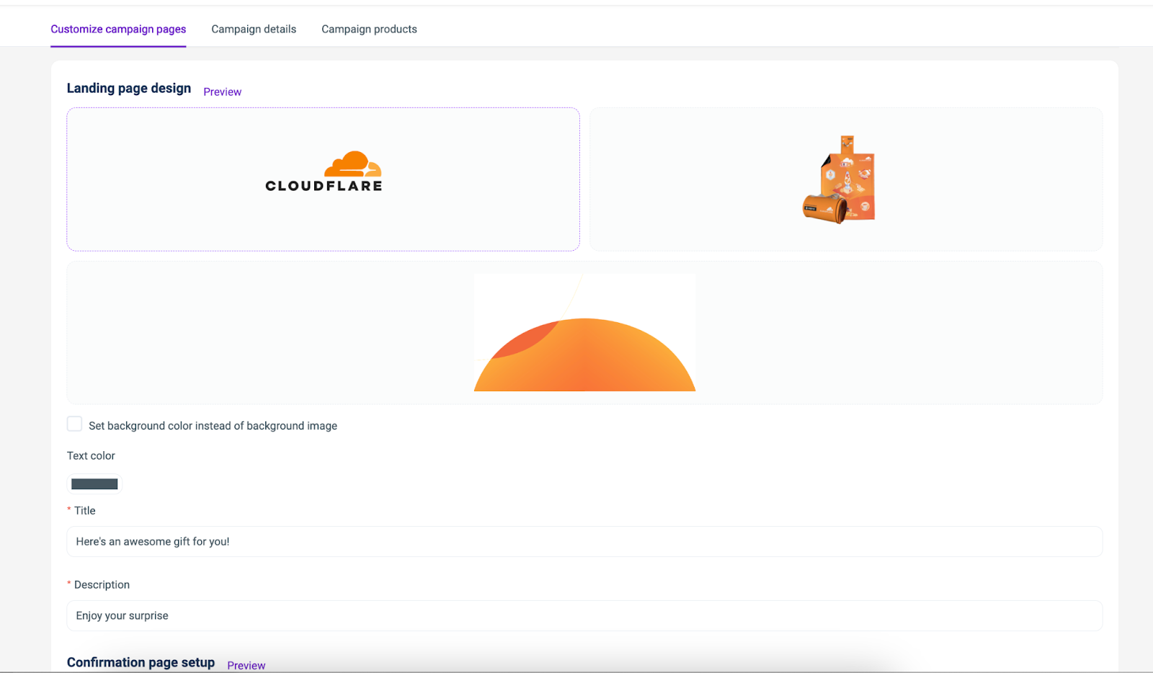1153x673 pixels.
Task: Click the required Title field label
Action: point(84,511)
